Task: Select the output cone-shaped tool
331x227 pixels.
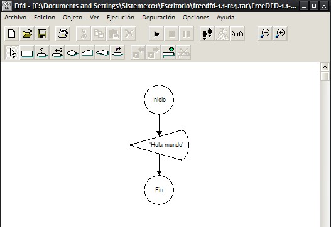Action: [102, 53]
